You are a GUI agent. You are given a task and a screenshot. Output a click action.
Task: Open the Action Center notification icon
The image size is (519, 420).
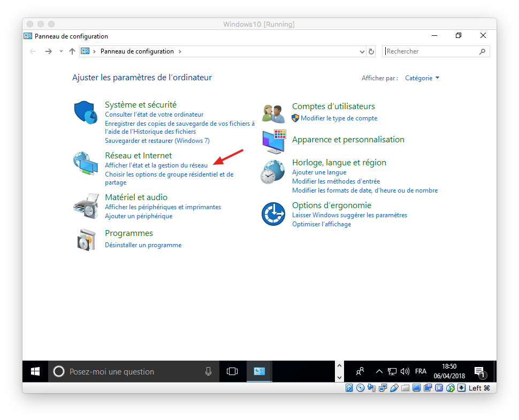[480, 372]
